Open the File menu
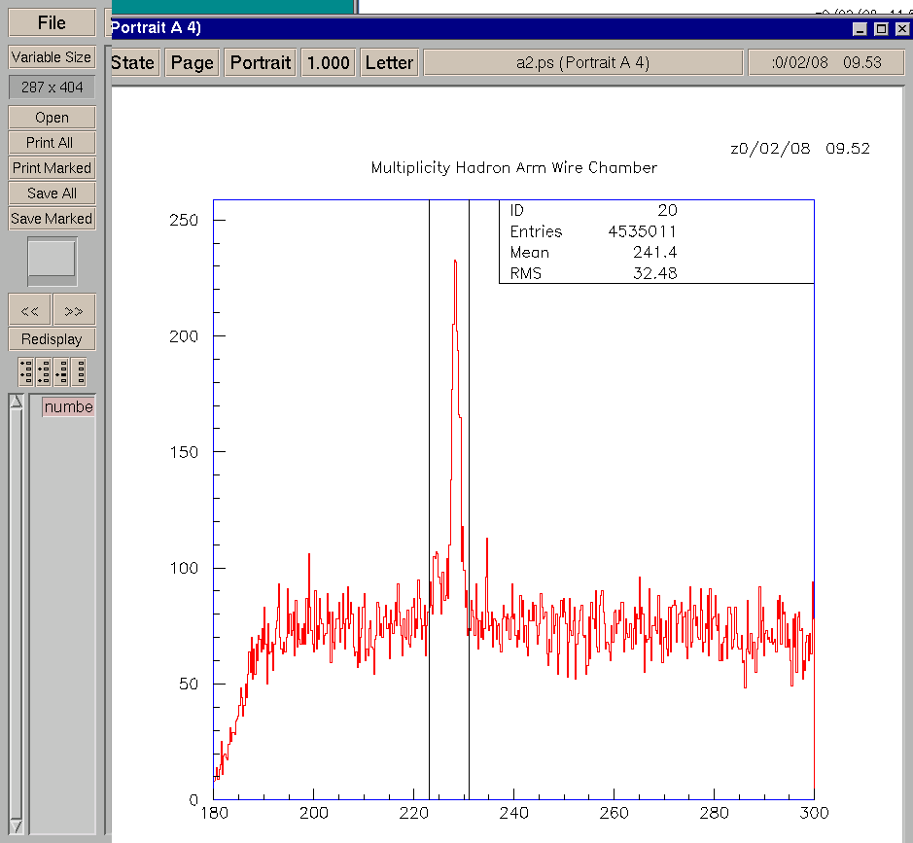The width and height of the screenshot is (913, 843). point(52,23)
